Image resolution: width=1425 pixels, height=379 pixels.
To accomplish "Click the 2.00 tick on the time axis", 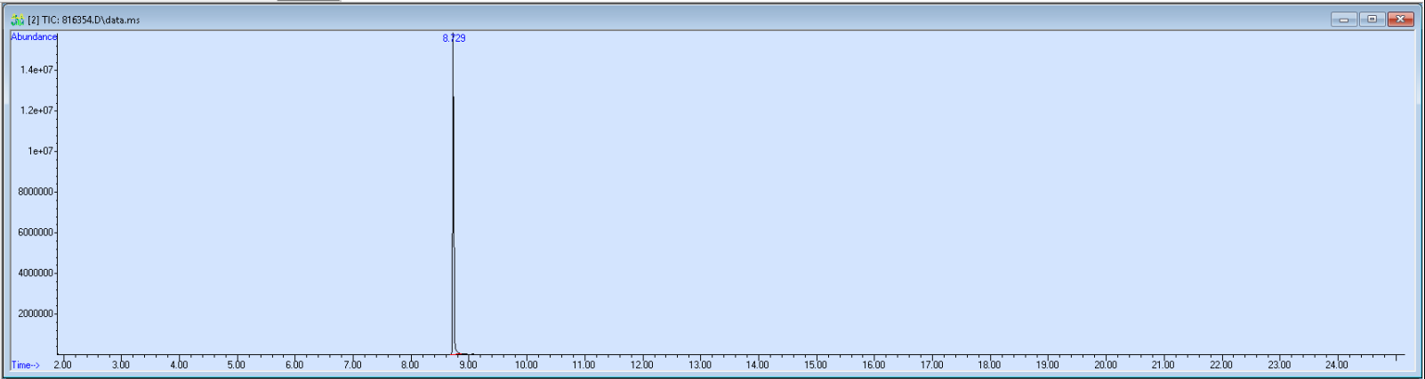I will pos(62,365).
